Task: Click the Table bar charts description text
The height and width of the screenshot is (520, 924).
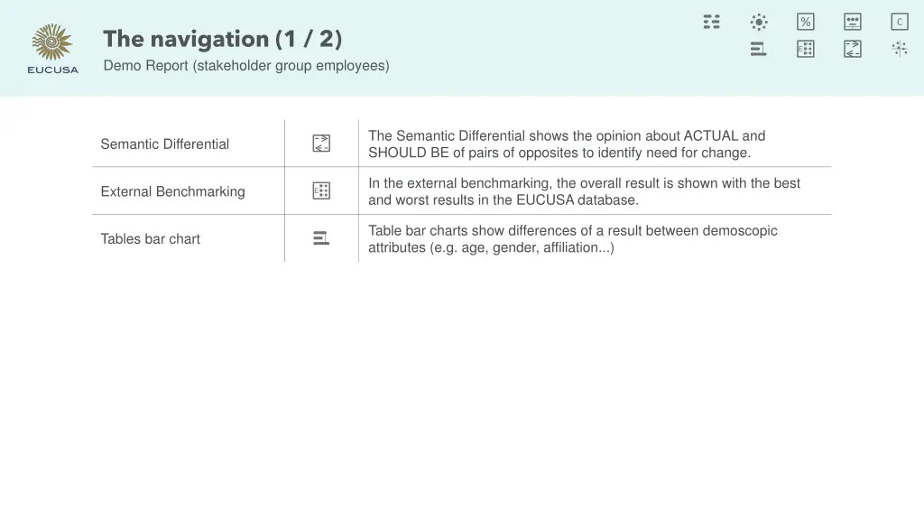Action: click(x=572, y=238)
